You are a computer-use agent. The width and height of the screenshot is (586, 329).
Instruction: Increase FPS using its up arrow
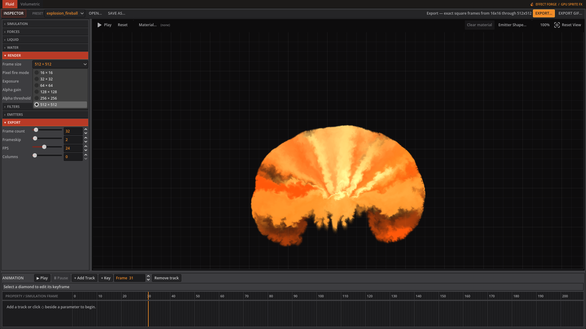[86, 147]
